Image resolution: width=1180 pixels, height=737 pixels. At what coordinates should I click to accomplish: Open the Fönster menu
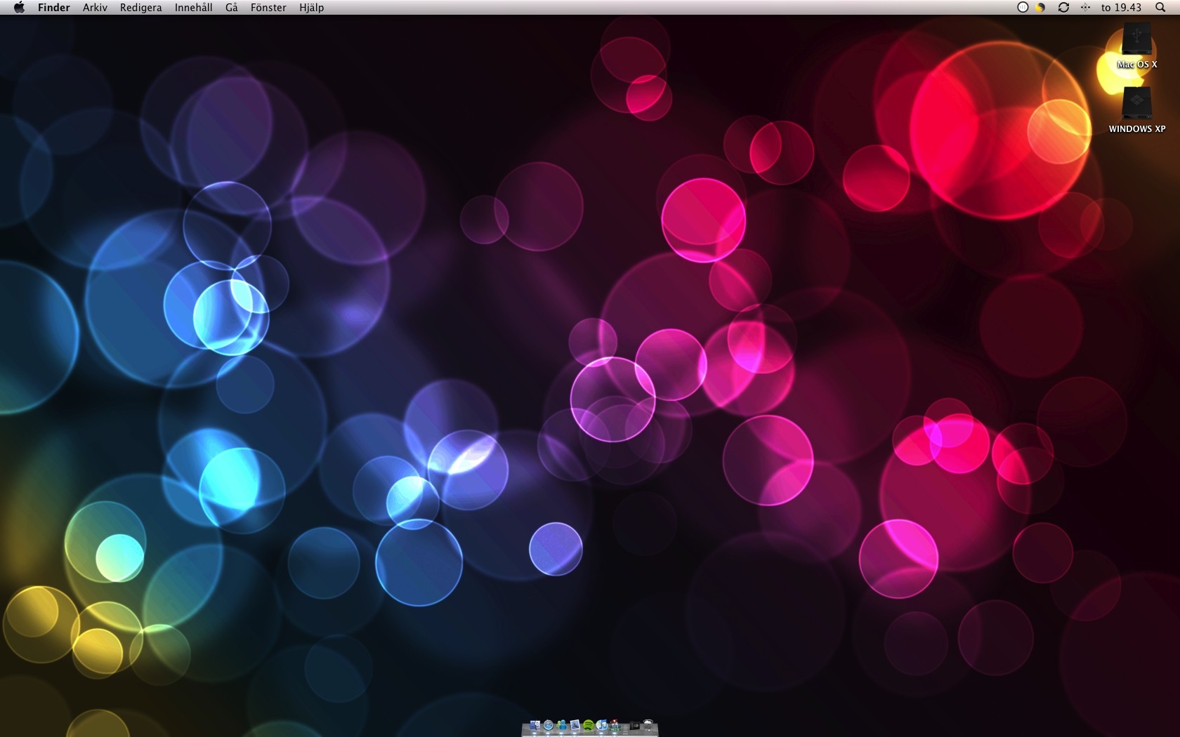[268, 7]
